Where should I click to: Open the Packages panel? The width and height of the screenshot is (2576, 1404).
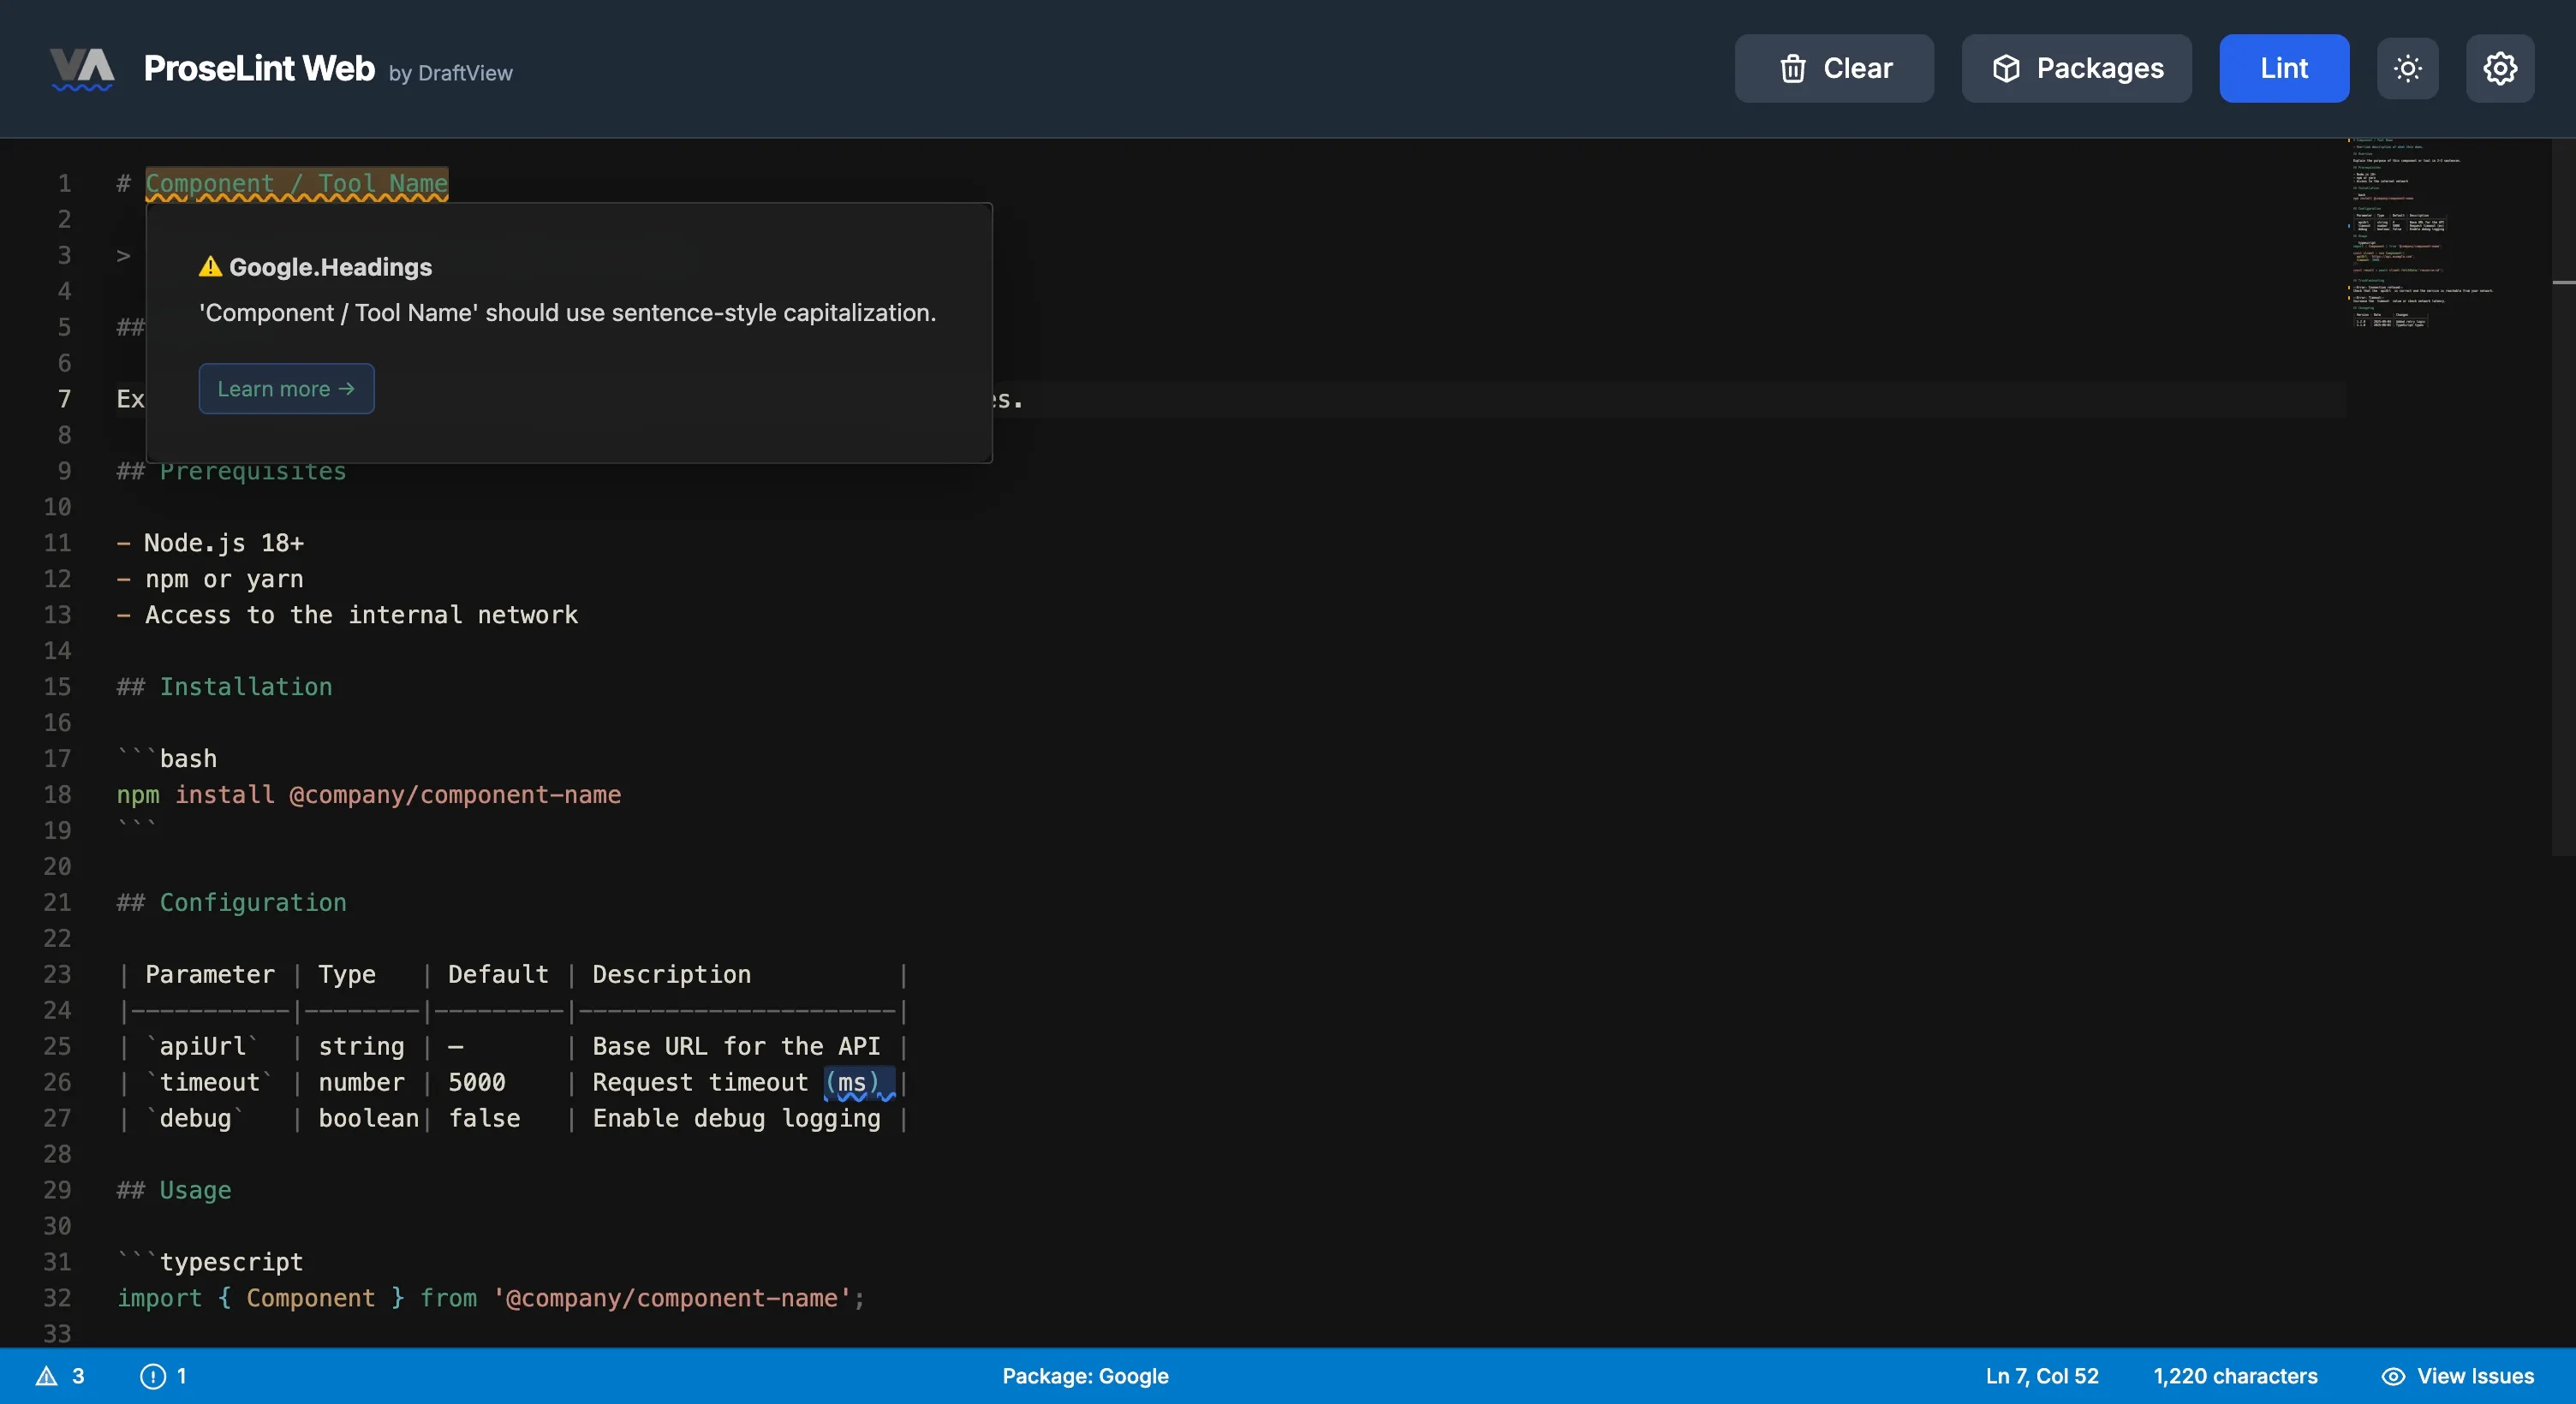click(2076, 68)
